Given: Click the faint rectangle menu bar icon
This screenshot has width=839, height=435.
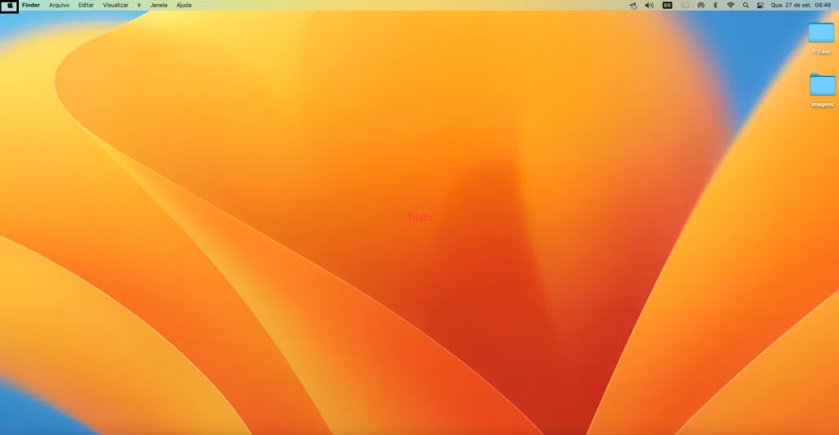Looking at the screenshot, I should 685,6.
